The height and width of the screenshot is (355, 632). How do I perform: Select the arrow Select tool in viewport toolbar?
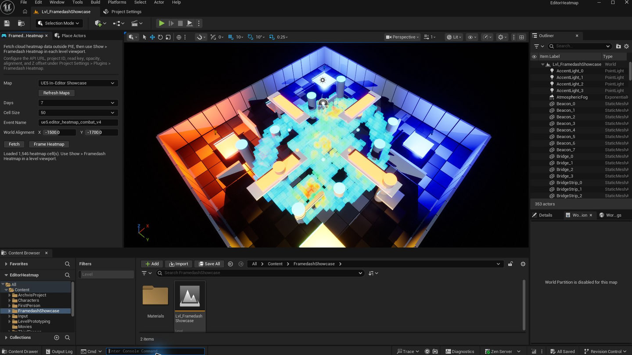pos(144,37)
